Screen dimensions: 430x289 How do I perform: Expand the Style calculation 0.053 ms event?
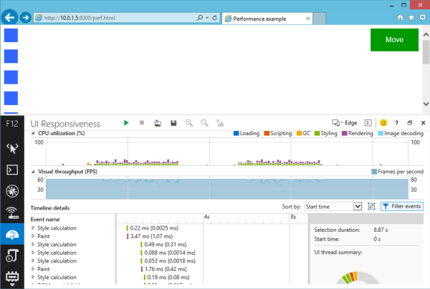coord(33,260)
